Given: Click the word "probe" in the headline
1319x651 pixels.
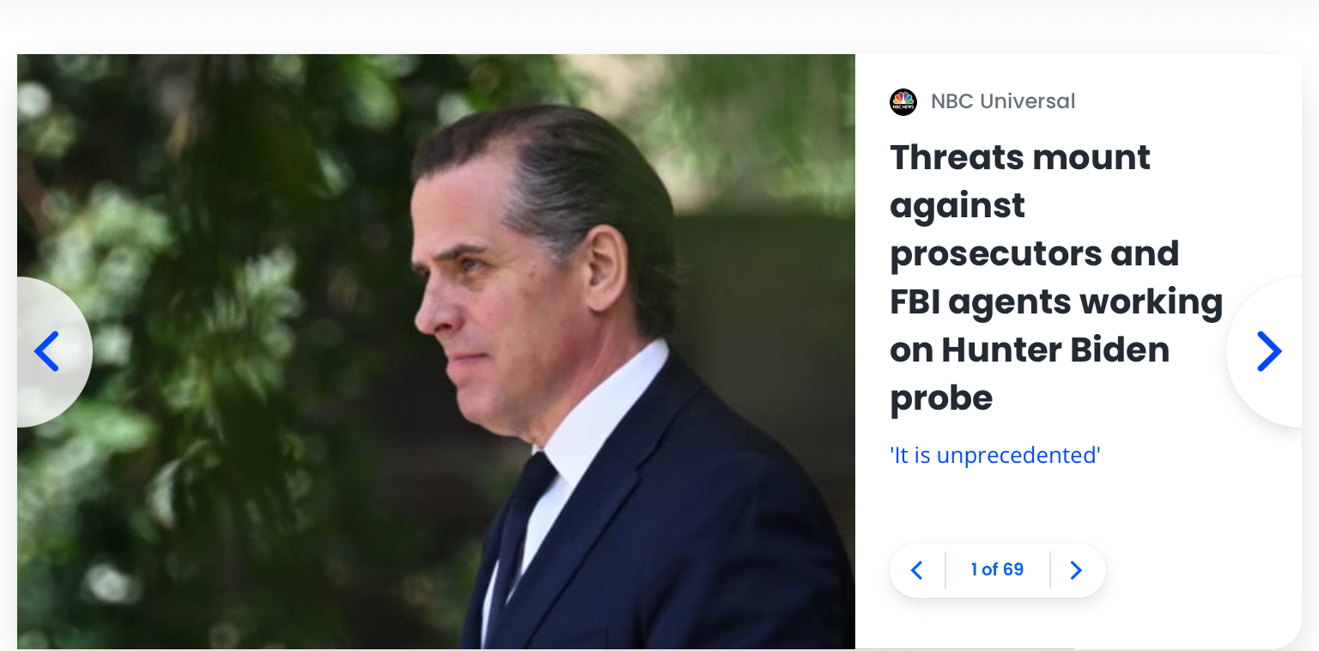Looking at the screenshot, I should coord(940,399).
